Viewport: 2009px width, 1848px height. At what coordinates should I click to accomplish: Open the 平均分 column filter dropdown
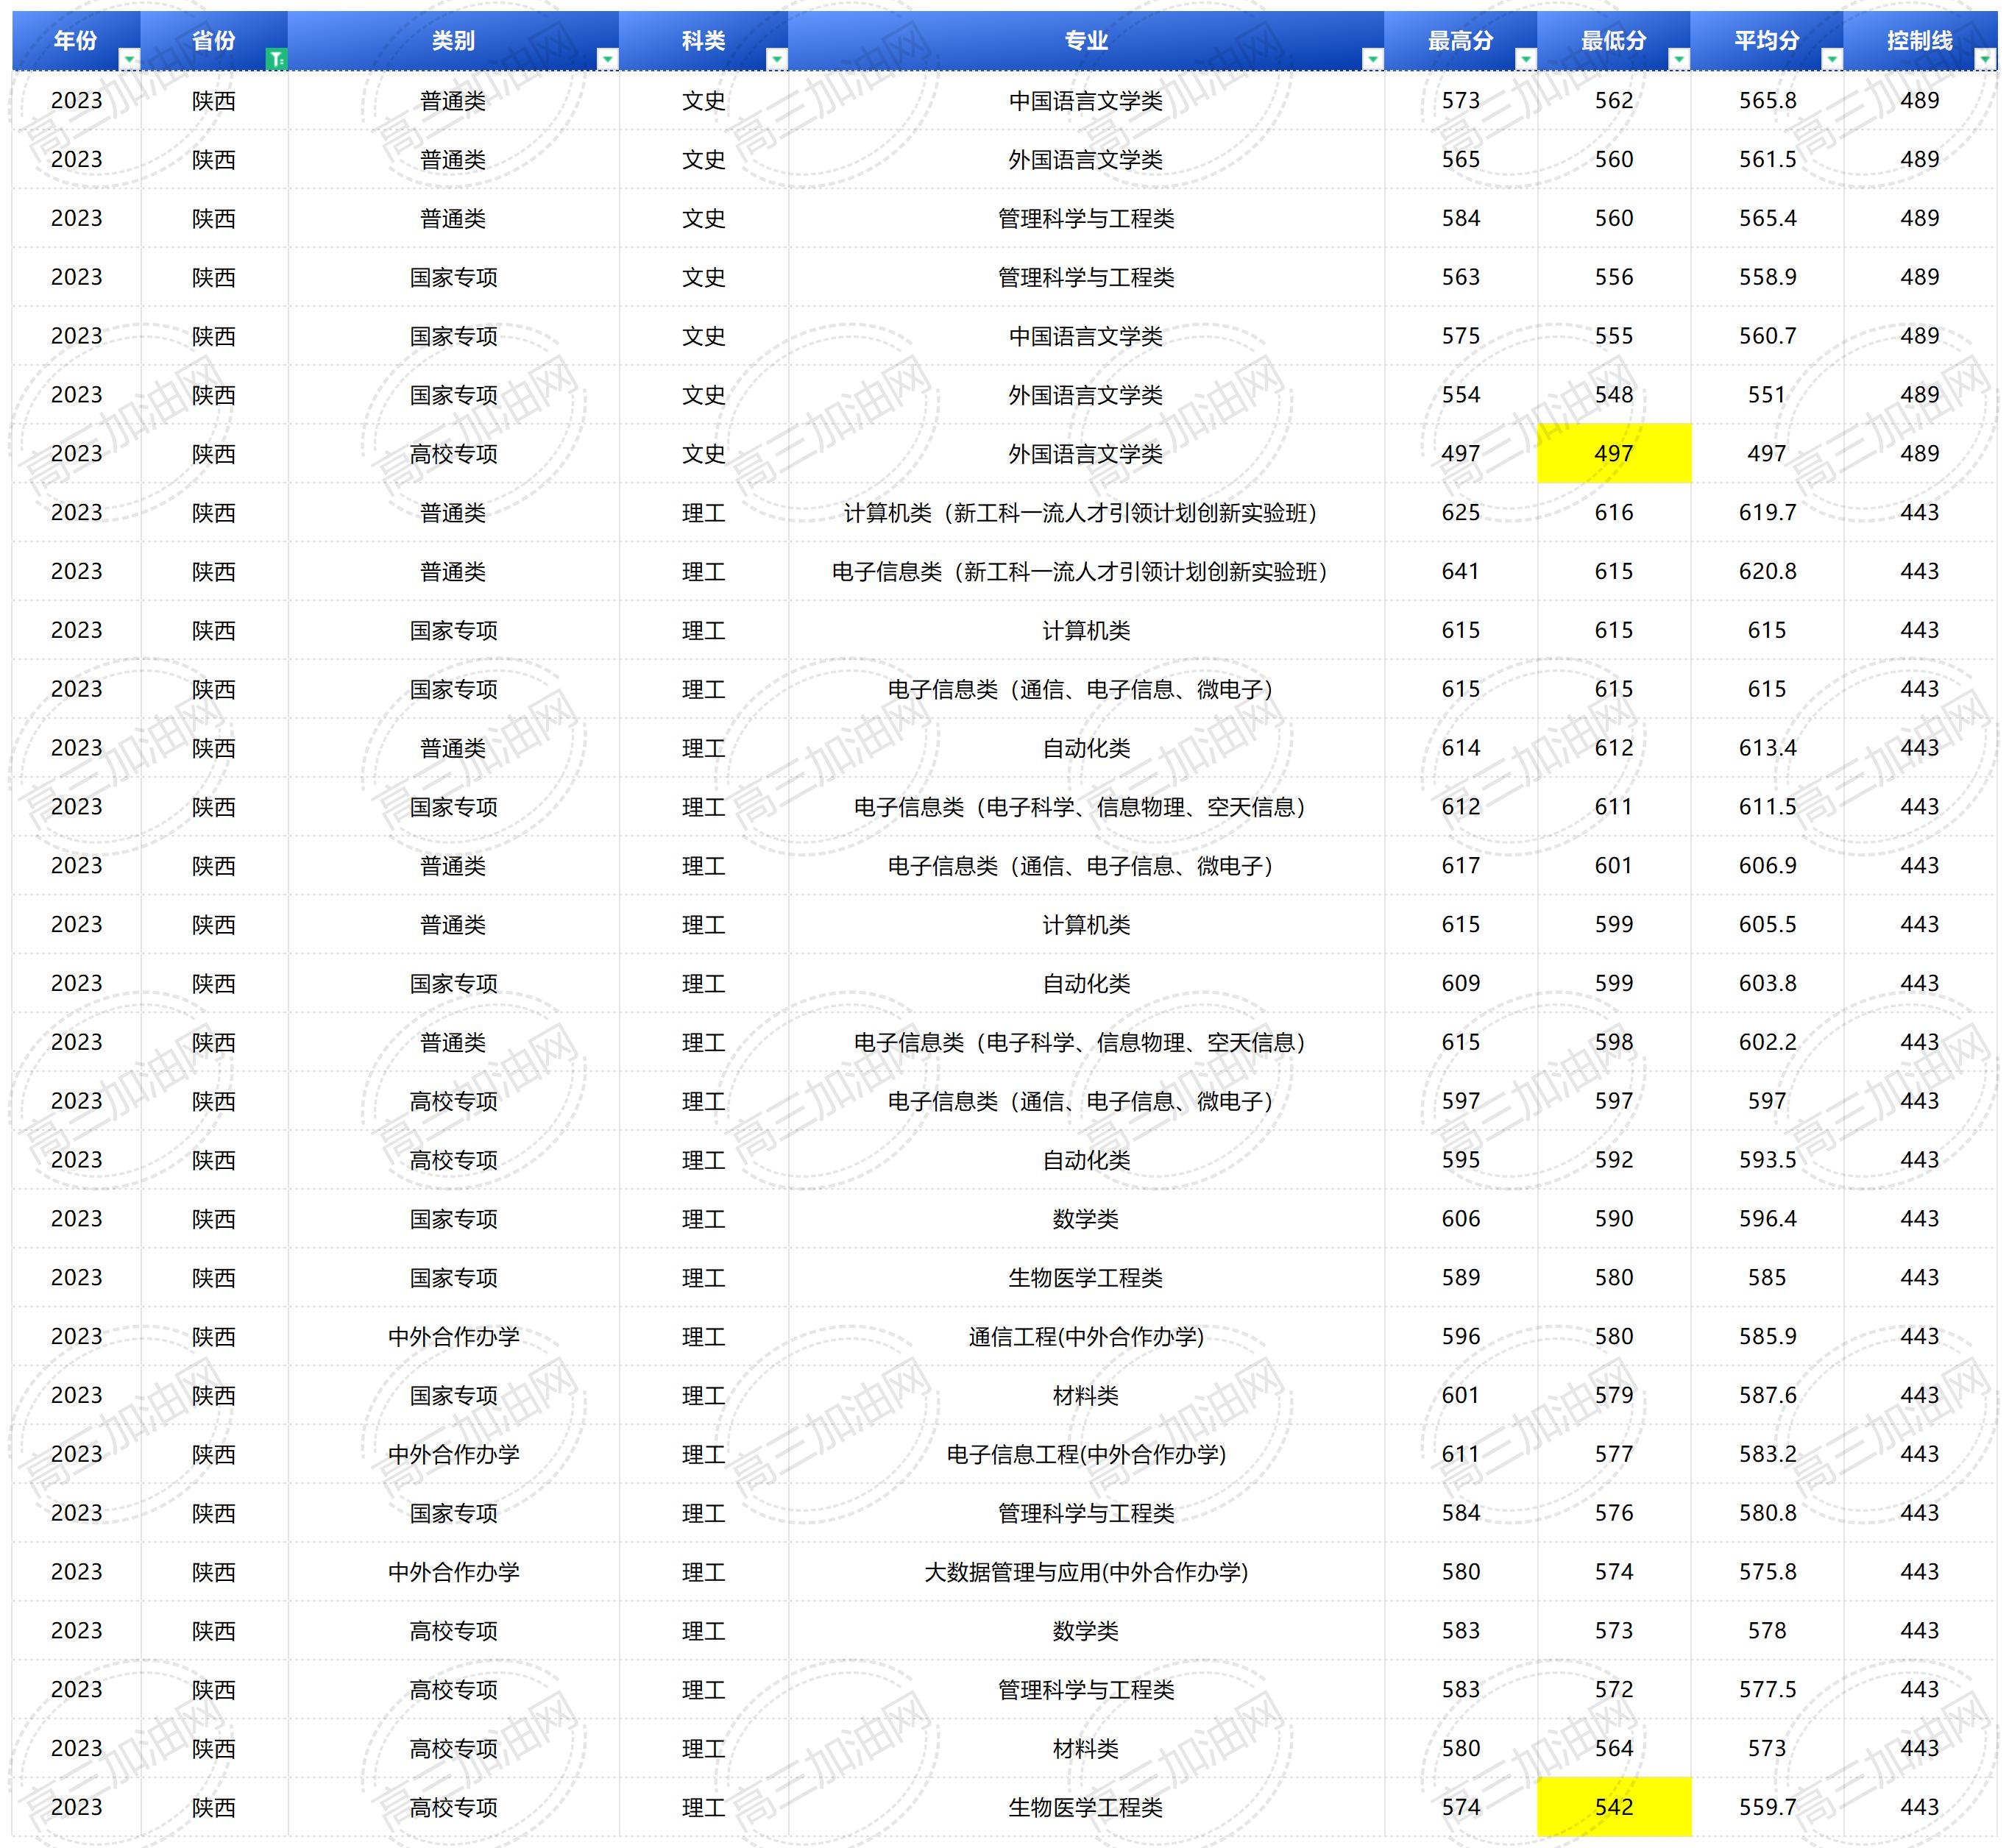[1832, 60]
